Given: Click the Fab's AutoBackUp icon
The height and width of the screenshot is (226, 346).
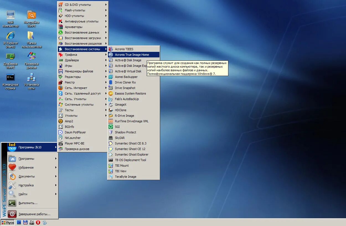Looking at the screenshot, I should point(111,99).
